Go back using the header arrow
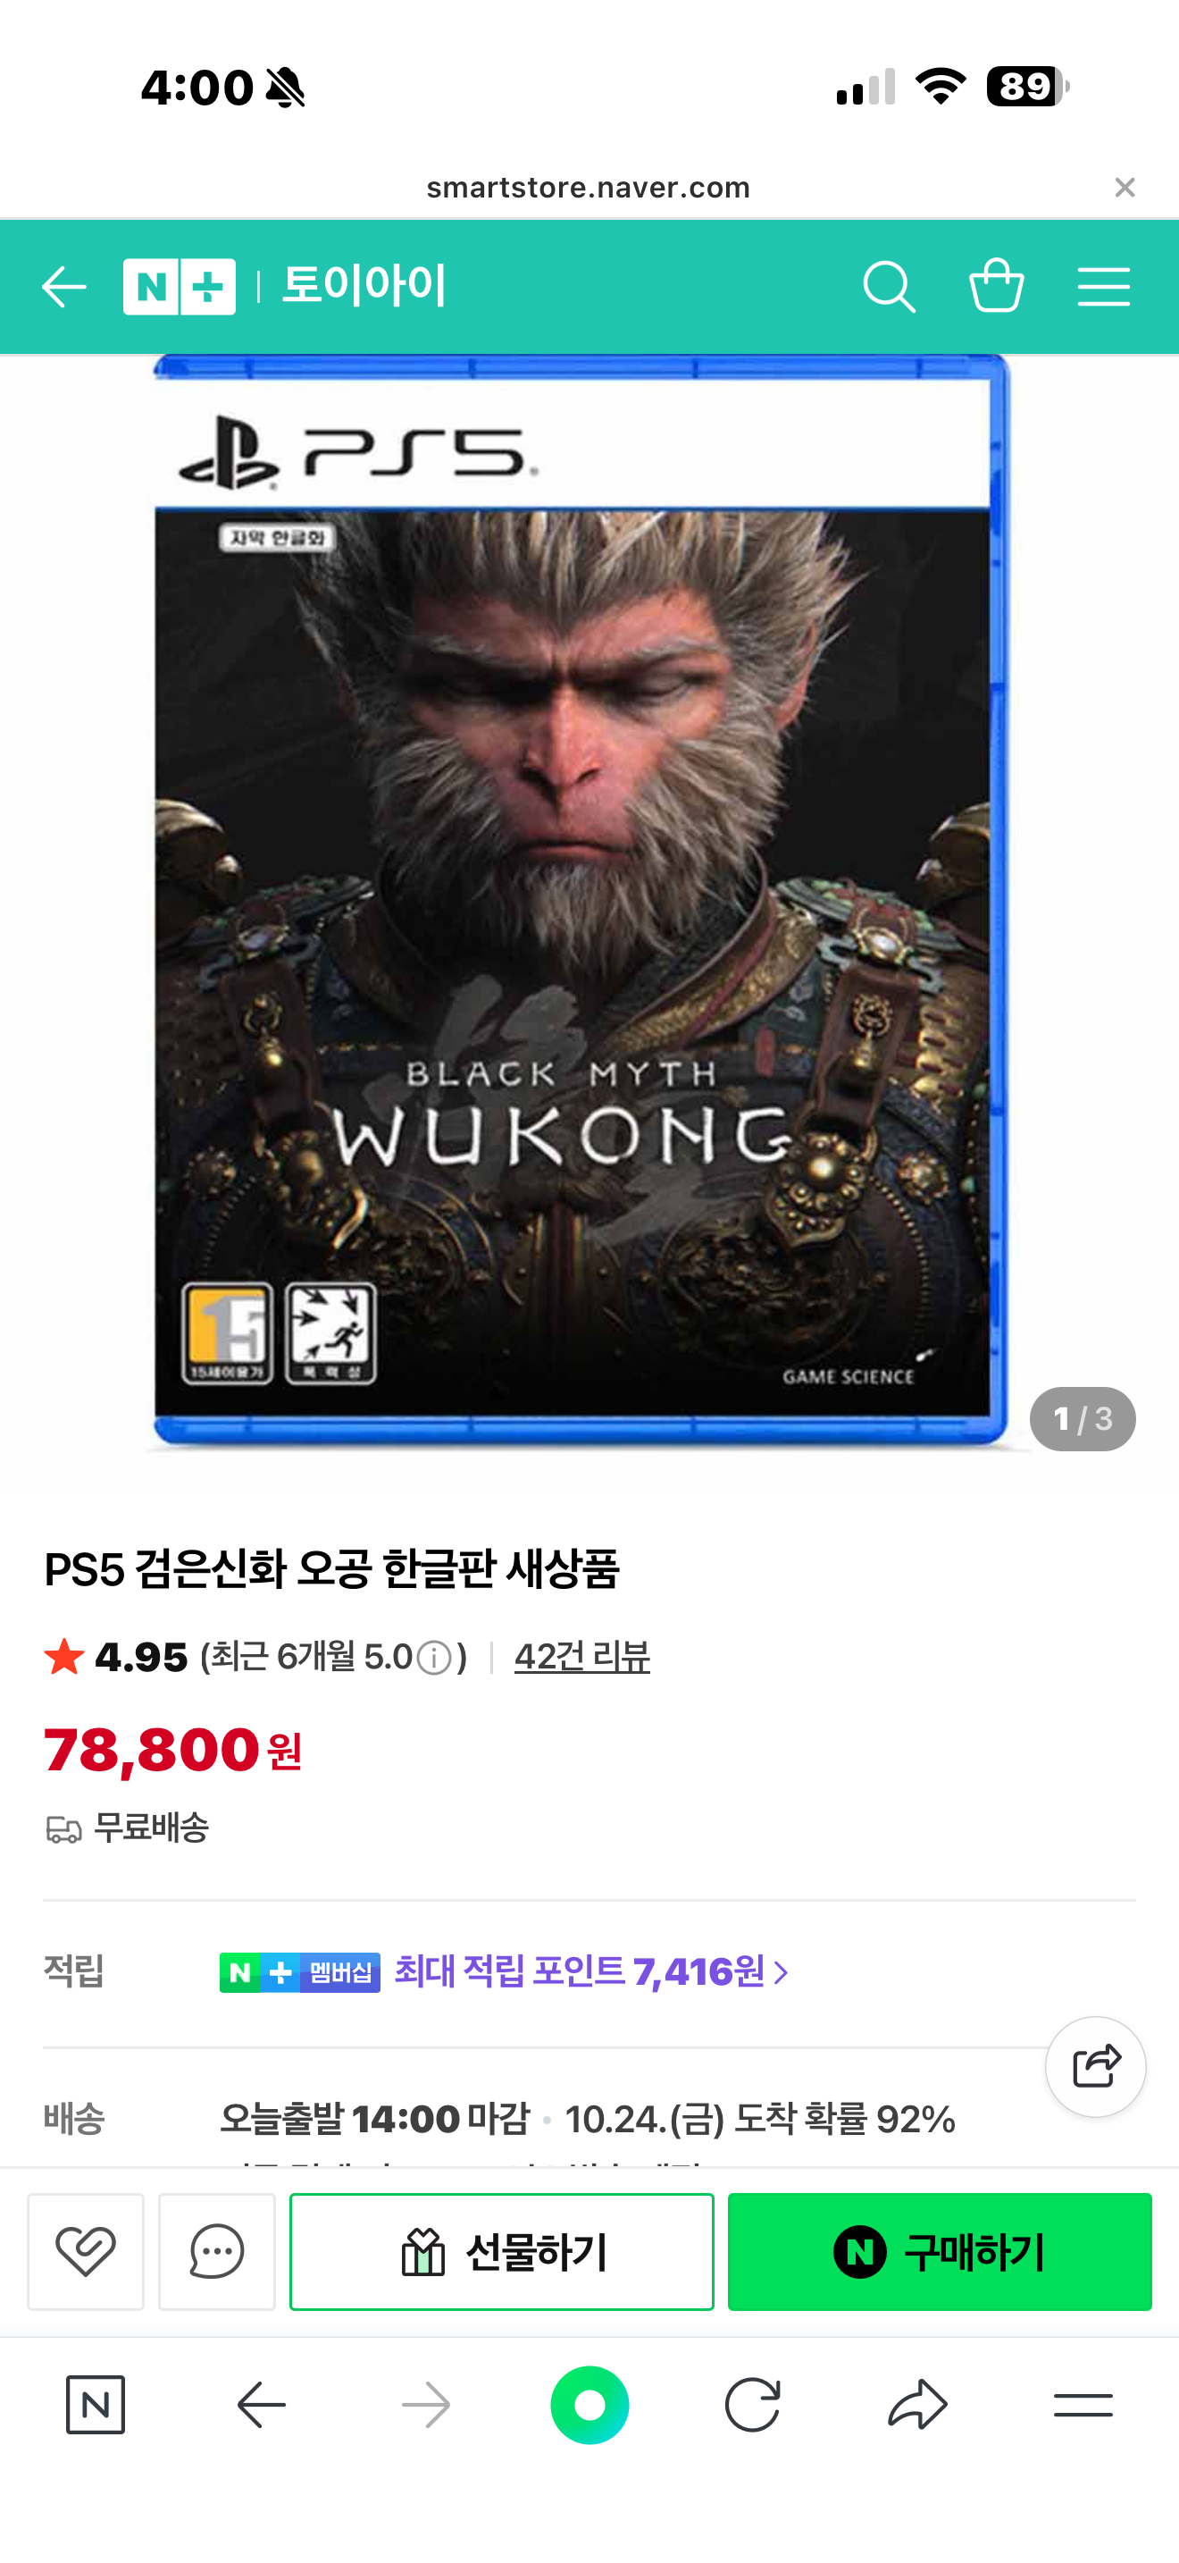Viewport: 1179px width, 2563px height. [64, 288]
